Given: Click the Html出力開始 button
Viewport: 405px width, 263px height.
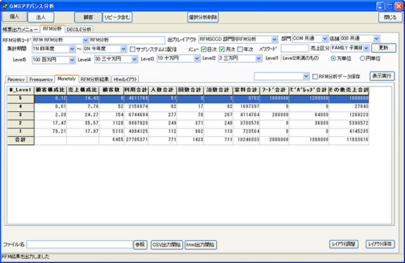Looking at the screenshot, I should click(200, 245).
